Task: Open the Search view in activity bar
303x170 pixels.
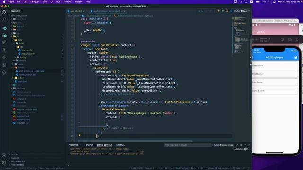Action: click(x=4, y=20)
